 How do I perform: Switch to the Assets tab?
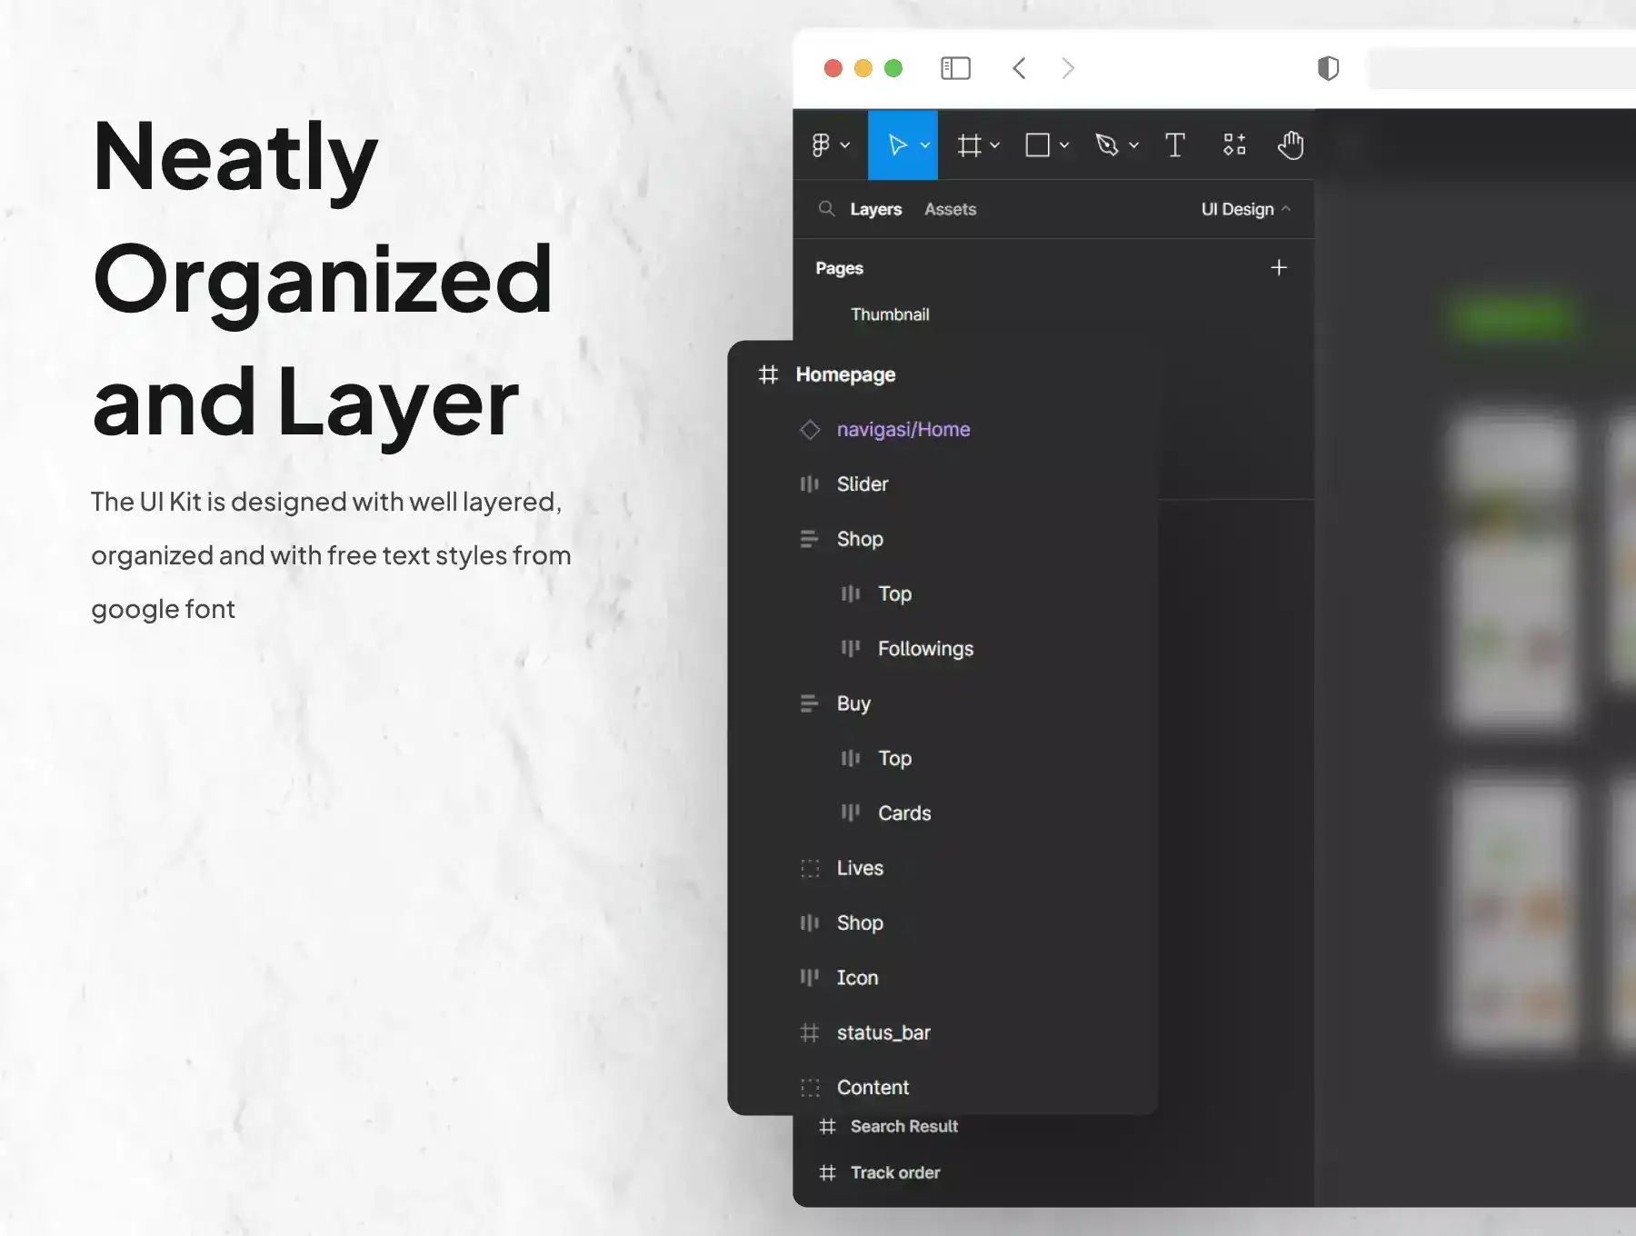coord(950,209)
